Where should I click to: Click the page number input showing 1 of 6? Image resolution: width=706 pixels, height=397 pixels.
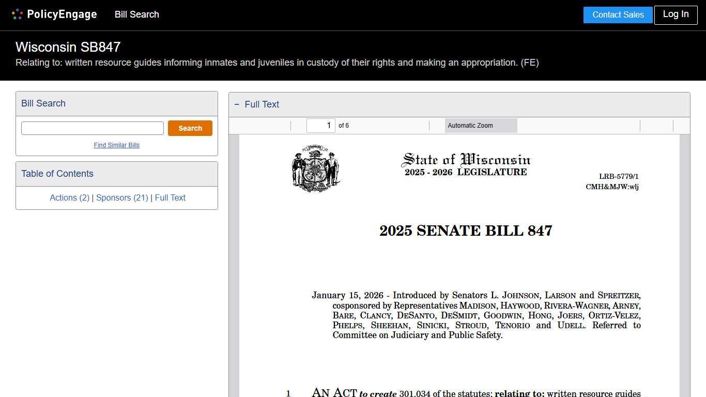320,125
